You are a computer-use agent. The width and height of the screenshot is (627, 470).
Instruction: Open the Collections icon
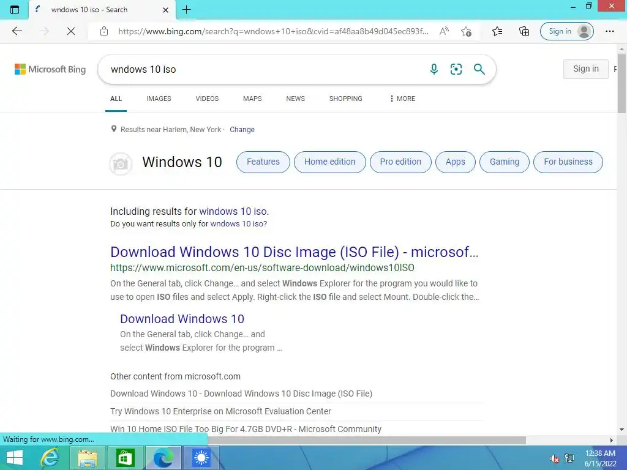click(x=524, y=31)
